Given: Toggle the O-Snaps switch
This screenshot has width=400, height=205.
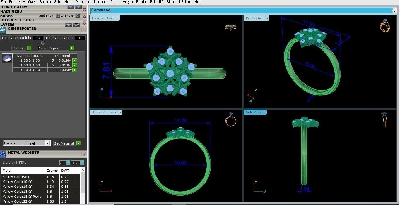Looking at the screenshot, I should point(77,16).
